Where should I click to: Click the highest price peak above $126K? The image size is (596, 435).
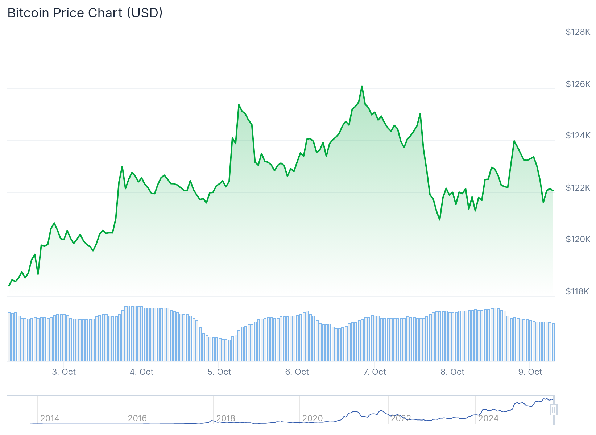point(362,86)
